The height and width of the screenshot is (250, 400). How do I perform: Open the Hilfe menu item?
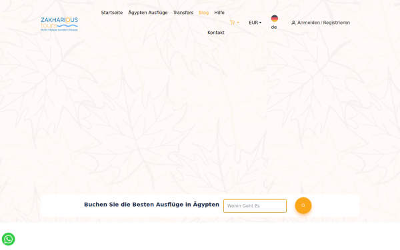219,13
